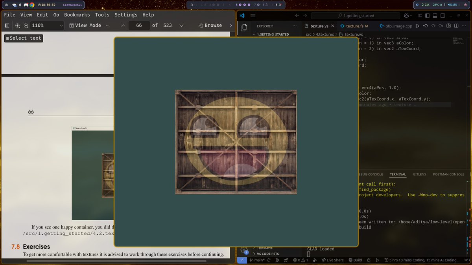The width and height of the screenshot is (472, 265).
Task: Navigate back in VS Code history
Action: coord(297,16)
